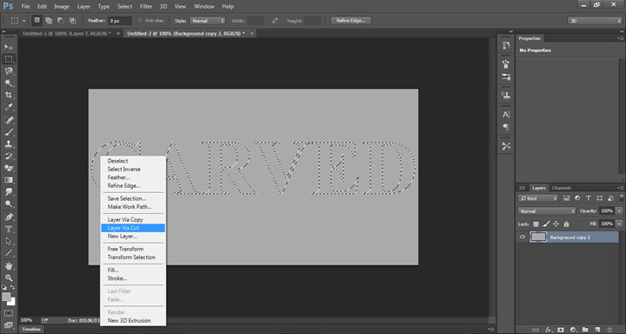The height and width of the screenshot is (334, 626).
Task: Choose Make Work Path from context menu
Action: [130, 206]
